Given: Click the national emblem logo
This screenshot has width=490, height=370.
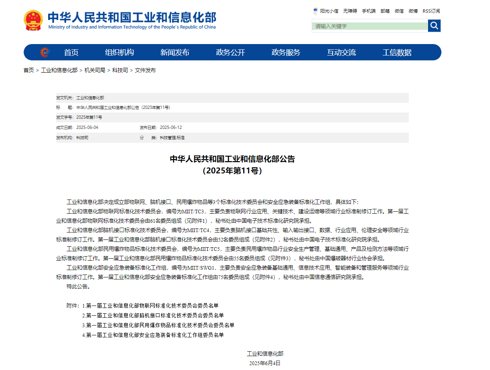Looking at the screenshot, I should (x=33, y=20).
